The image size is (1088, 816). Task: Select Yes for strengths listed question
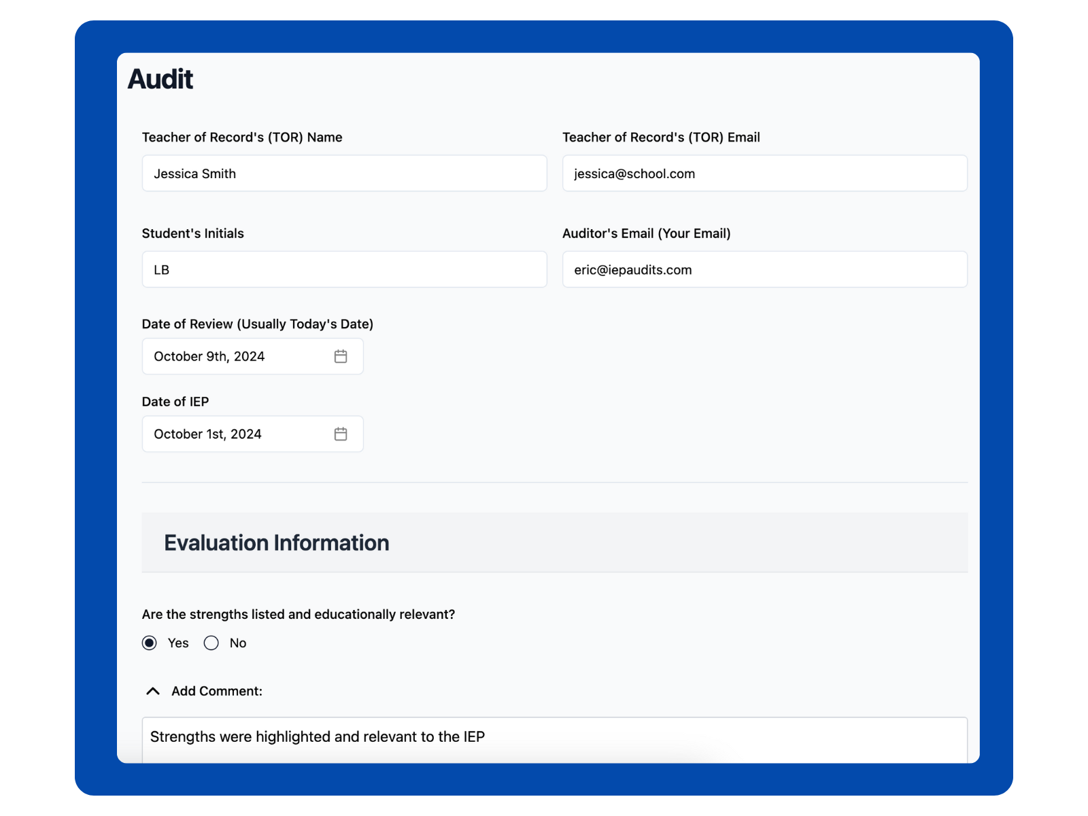pos(150,643)
